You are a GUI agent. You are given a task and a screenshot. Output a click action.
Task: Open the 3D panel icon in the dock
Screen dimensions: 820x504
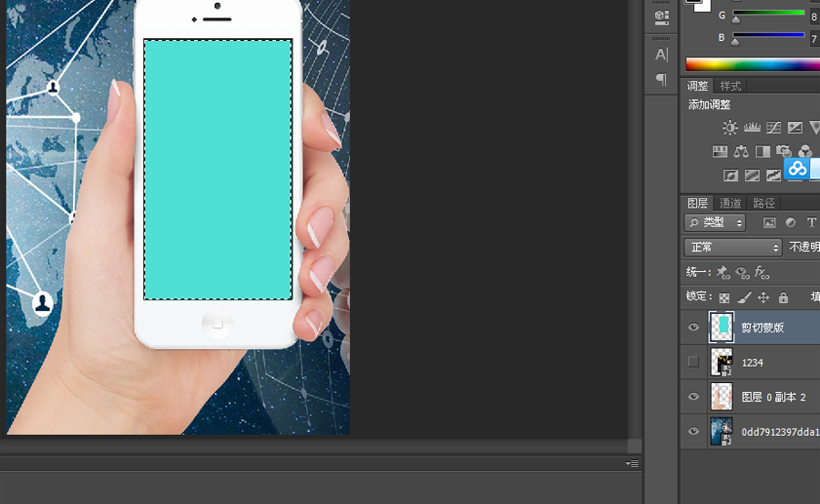661,17
